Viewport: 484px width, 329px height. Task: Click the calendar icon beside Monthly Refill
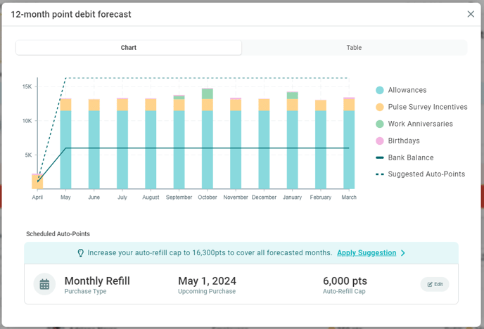coord(44,284)
